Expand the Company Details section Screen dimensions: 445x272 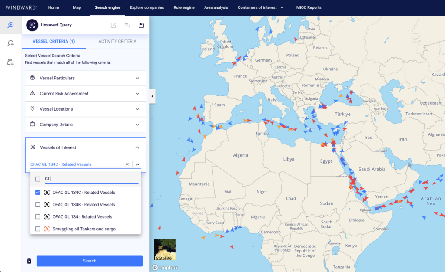(86, 125)
